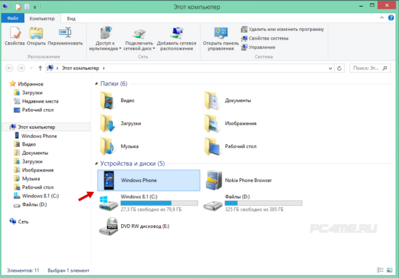Click the Forward navigation arrow

pyautogui.click(x=21, y=68)
